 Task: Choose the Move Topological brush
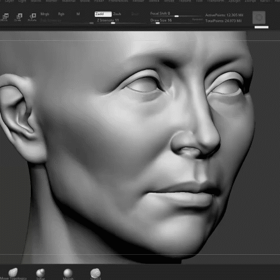coord(13,274)
